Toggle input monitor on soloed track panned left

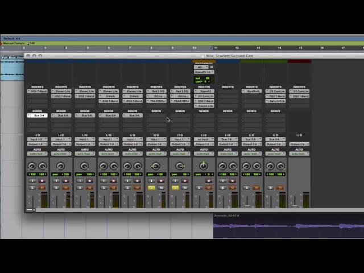tap(151, 181)
